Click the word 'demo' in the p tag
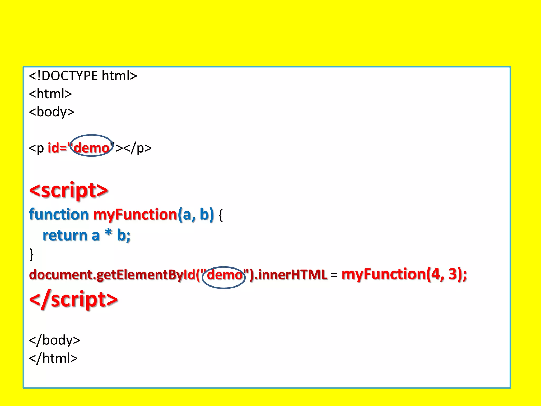This screenshot has width=541, height=406. coord(91,148)
